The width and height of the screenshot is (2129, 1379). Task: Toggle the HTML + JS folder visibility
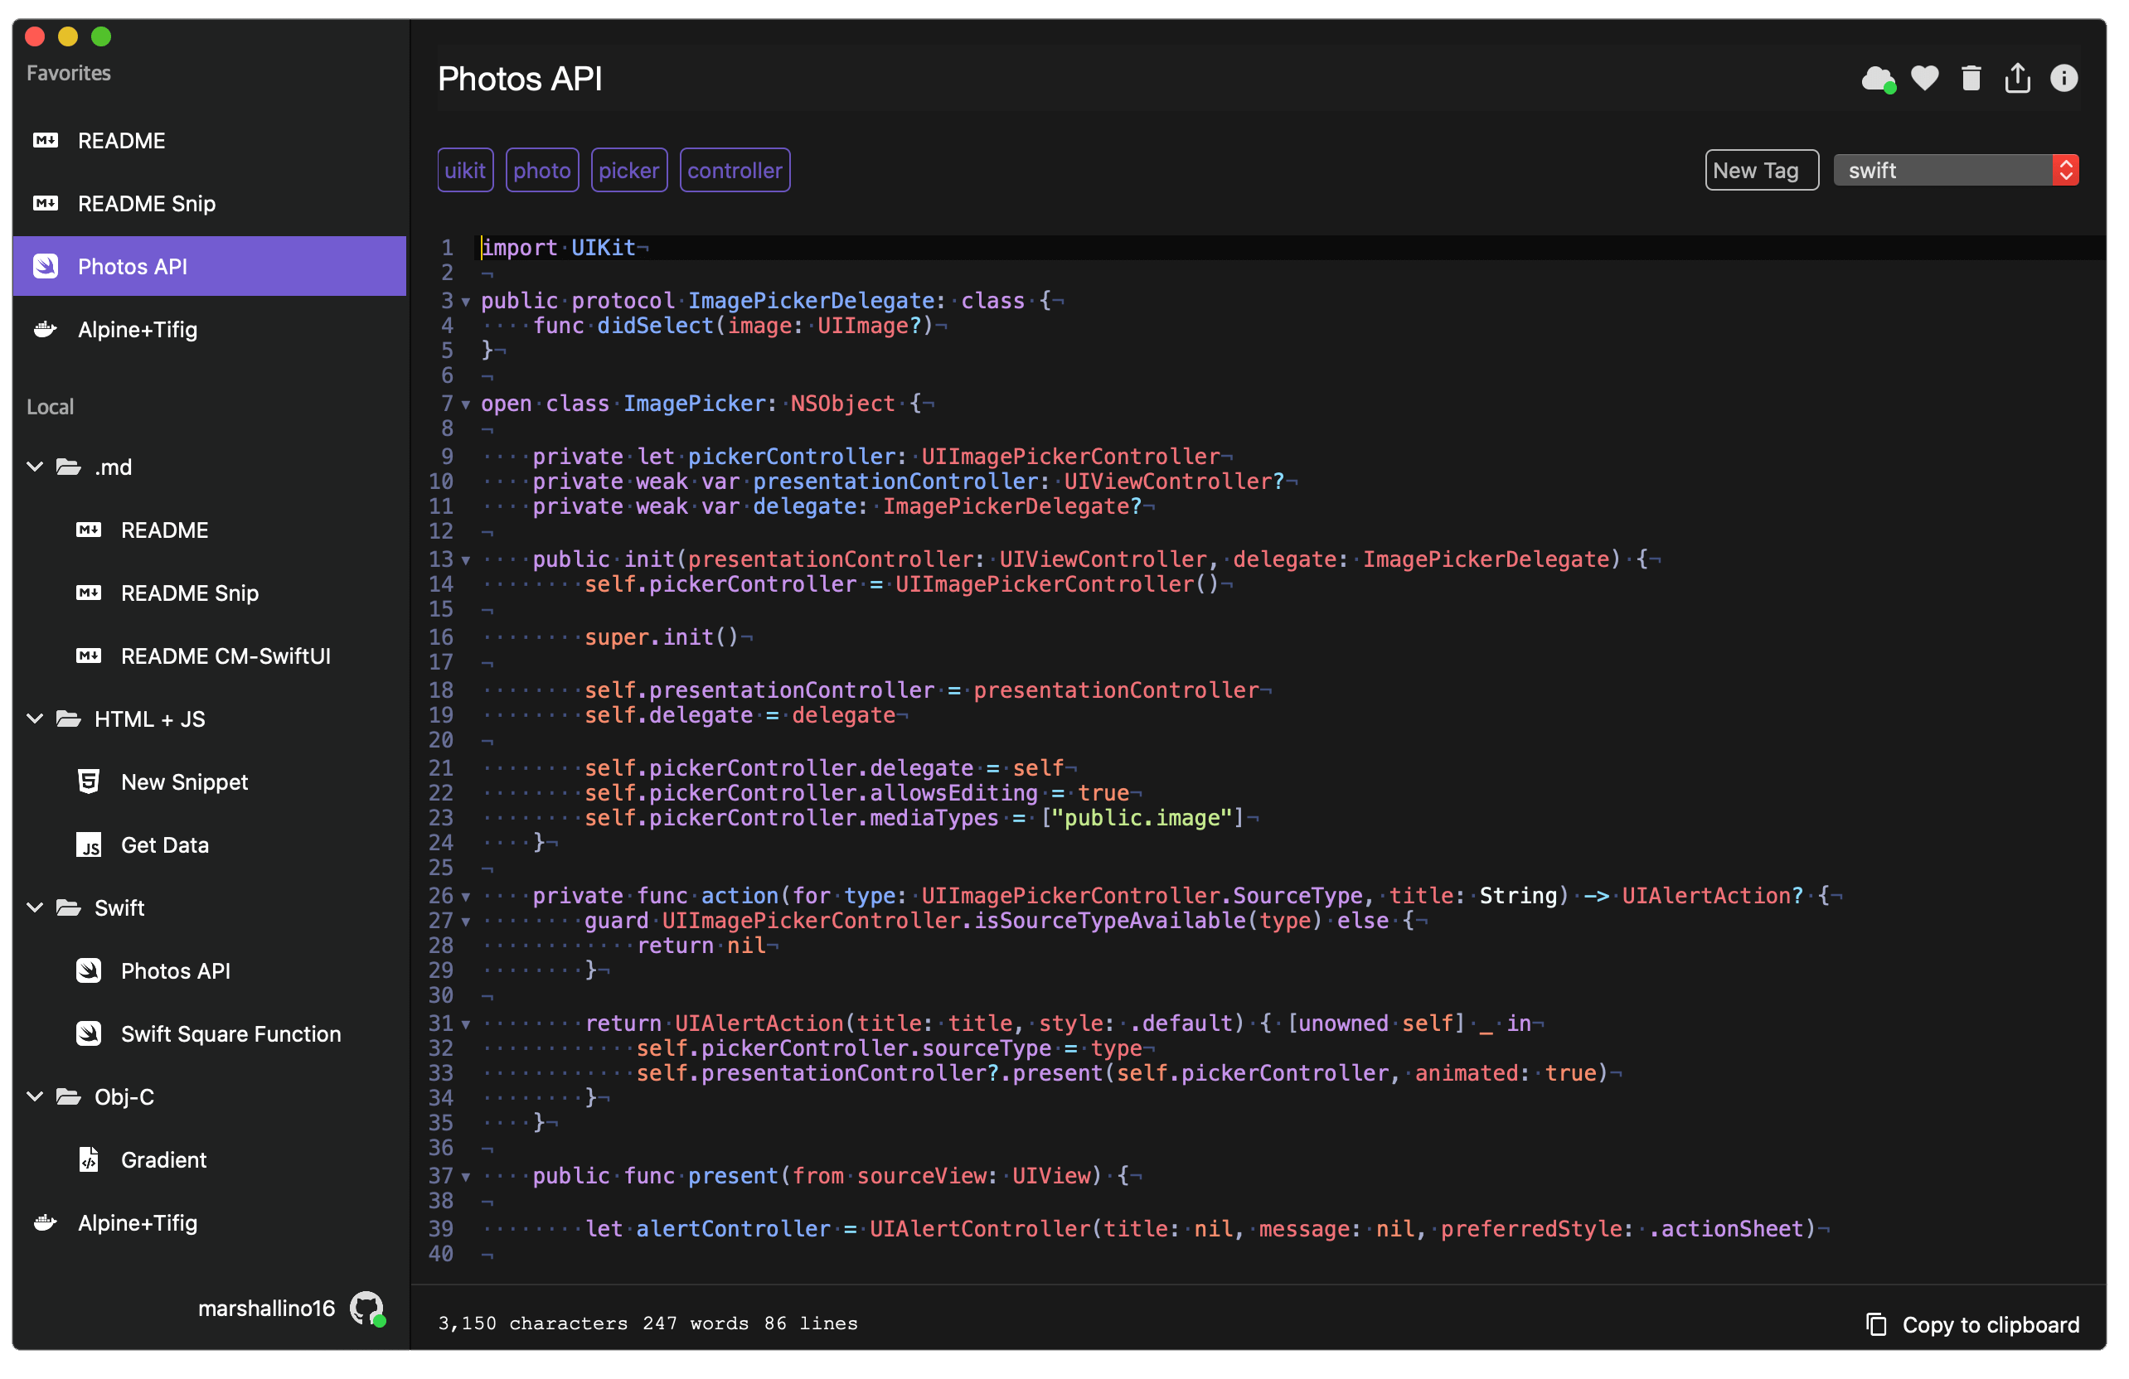point(36,719)
